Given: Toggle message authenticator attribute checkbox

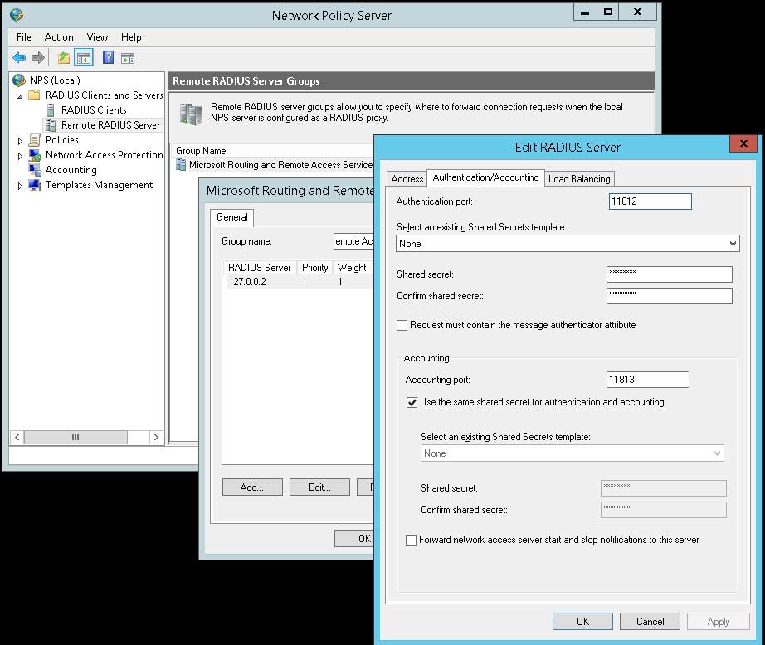Looking at the screenshot, I should [402, 325].
